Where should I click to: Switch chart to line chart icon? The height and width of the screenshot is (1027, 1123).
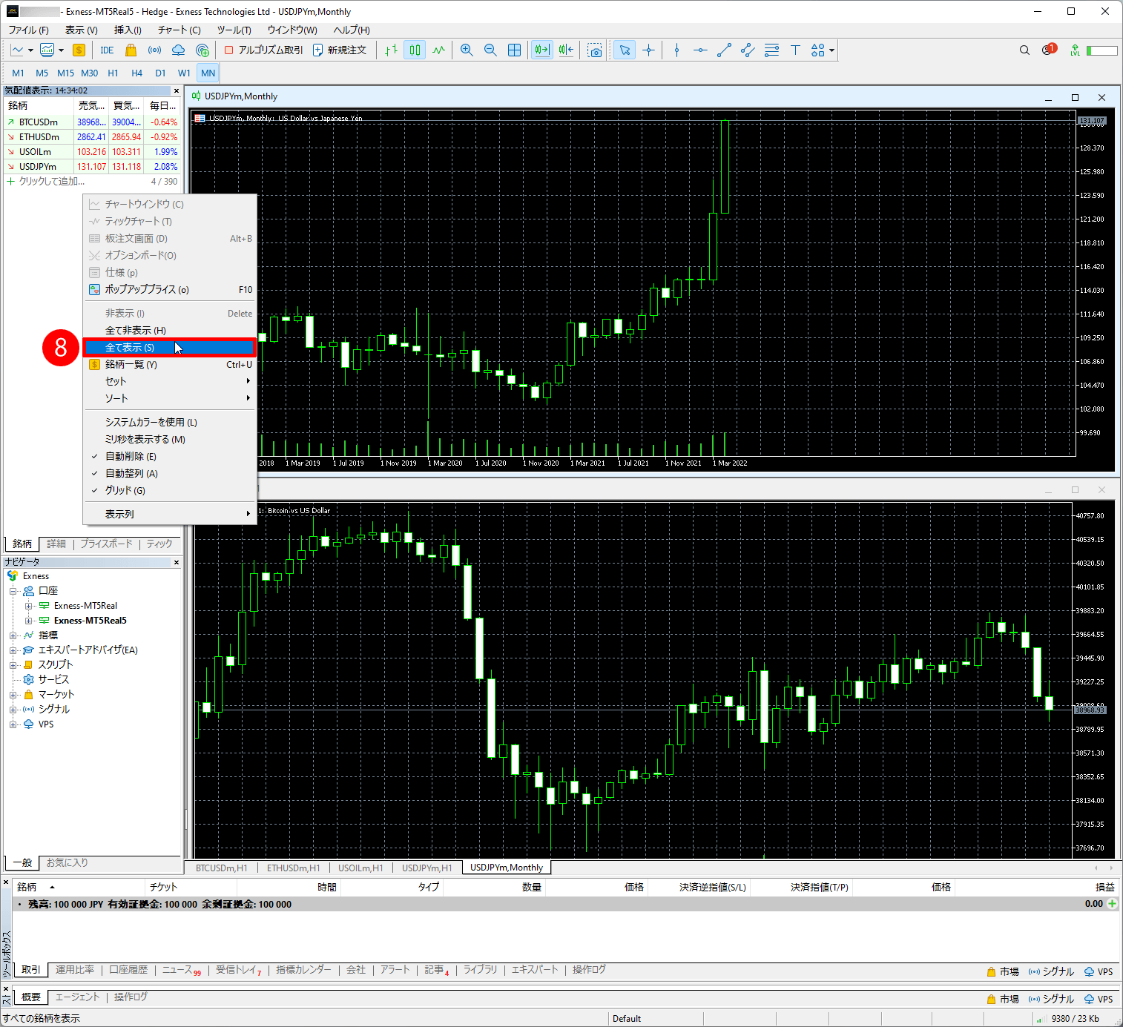(x=439, y=50)
